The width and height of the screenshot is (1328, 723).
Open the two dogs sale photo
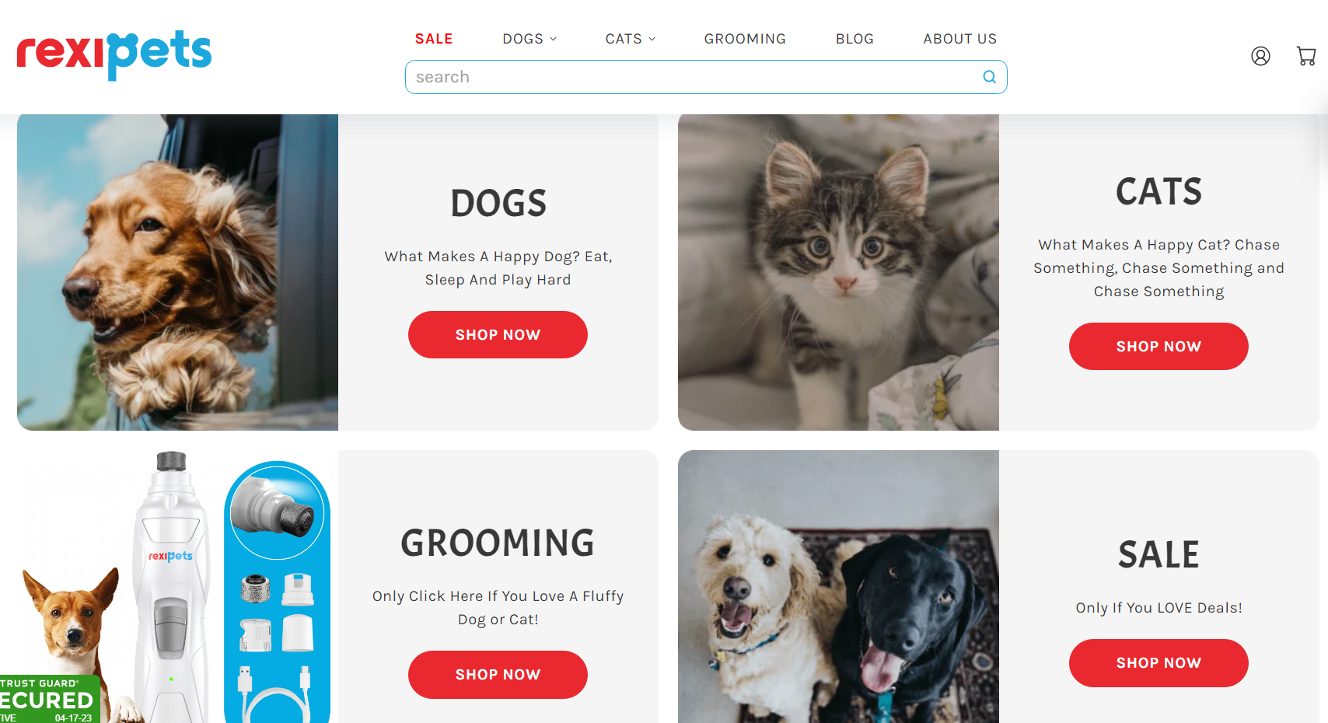[838, 587]
